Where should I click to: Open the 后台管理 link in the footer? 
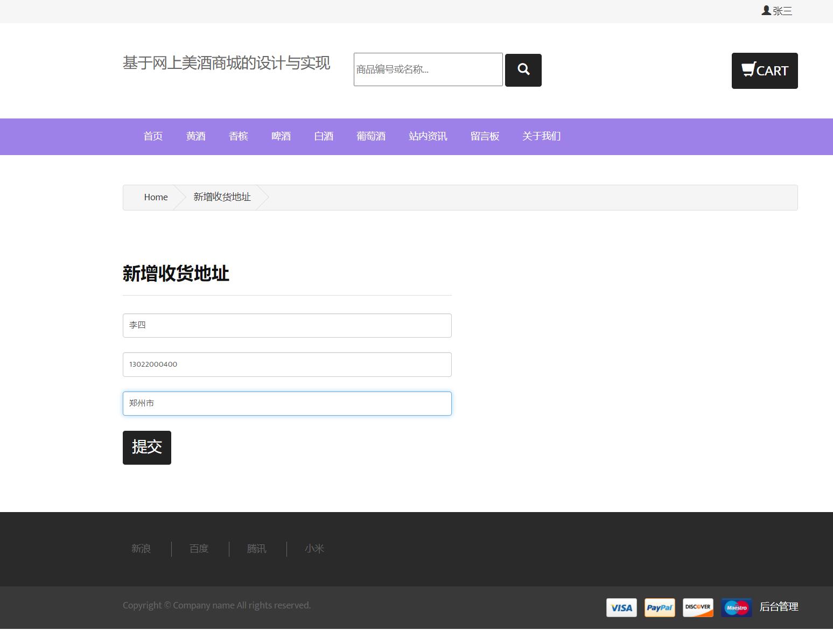coord(779,606)
